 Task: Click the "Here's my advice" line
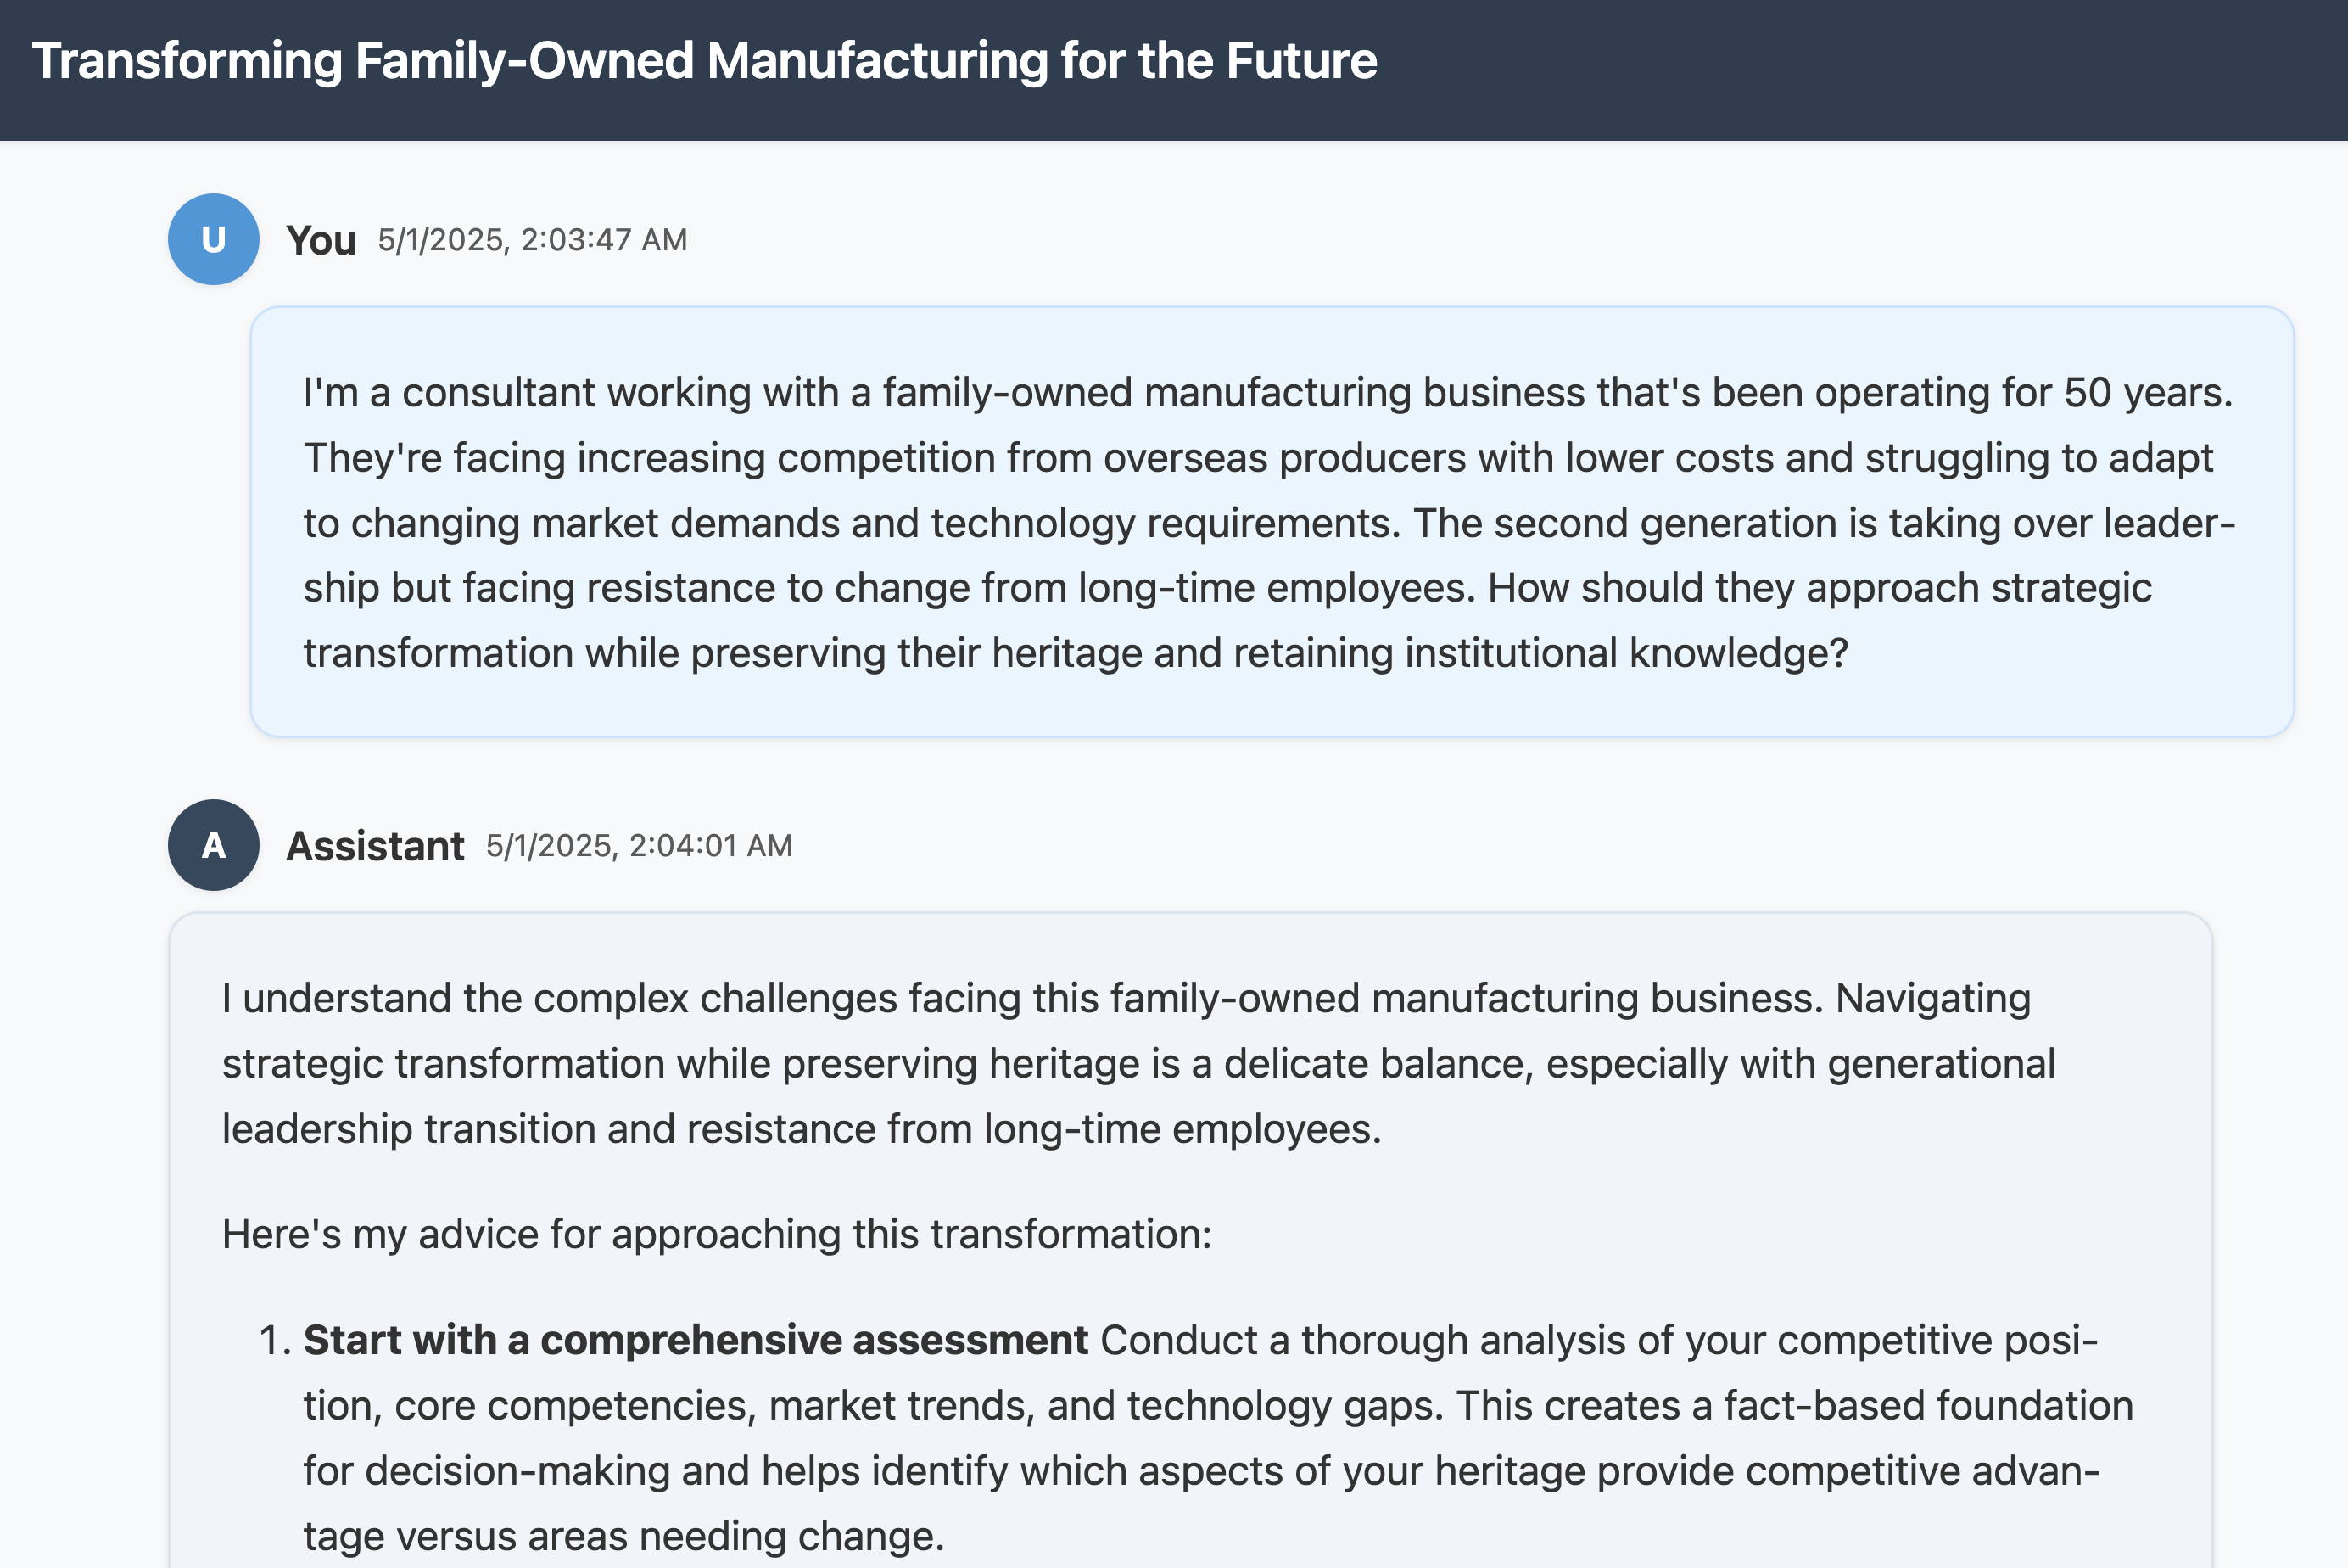click(x=716, y=1234)
